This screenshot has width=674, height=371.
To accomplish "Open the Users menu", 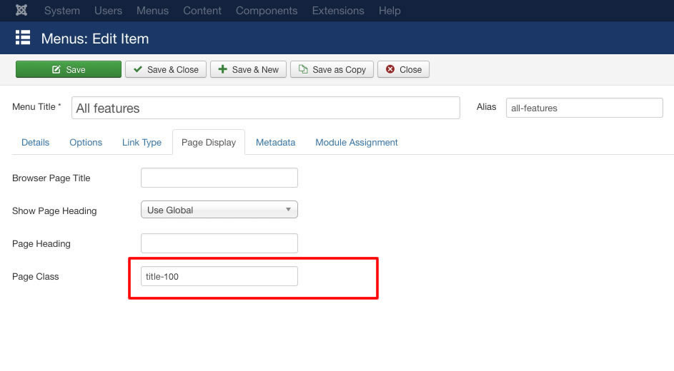I will [x=108, y=11].
